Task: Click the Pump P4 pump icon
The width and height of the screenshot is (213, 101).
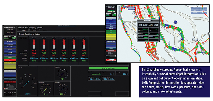Action: pyautogui.click(x=64, y=44)
